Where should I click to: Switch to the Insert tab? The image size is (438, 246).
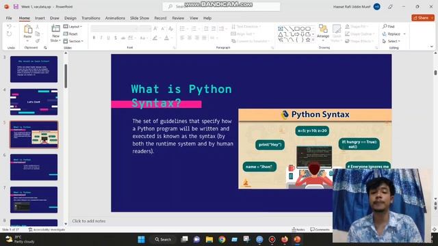coord(40,18)
